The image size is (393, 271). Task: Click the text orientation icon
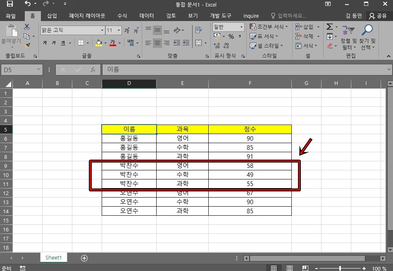click(177, 30)
